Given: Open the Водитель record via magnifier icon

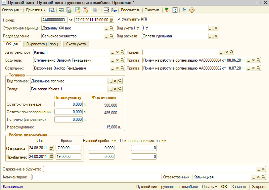Looking at the screenshot, I should point(122,60).
